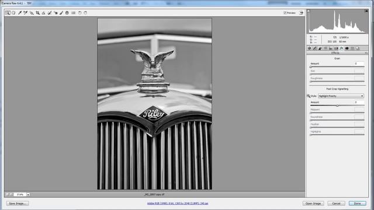Image resolution: width=374 pixels, height=210 pixels.
Task: Toggle the Preview checkbox
Action: (285, 13)
